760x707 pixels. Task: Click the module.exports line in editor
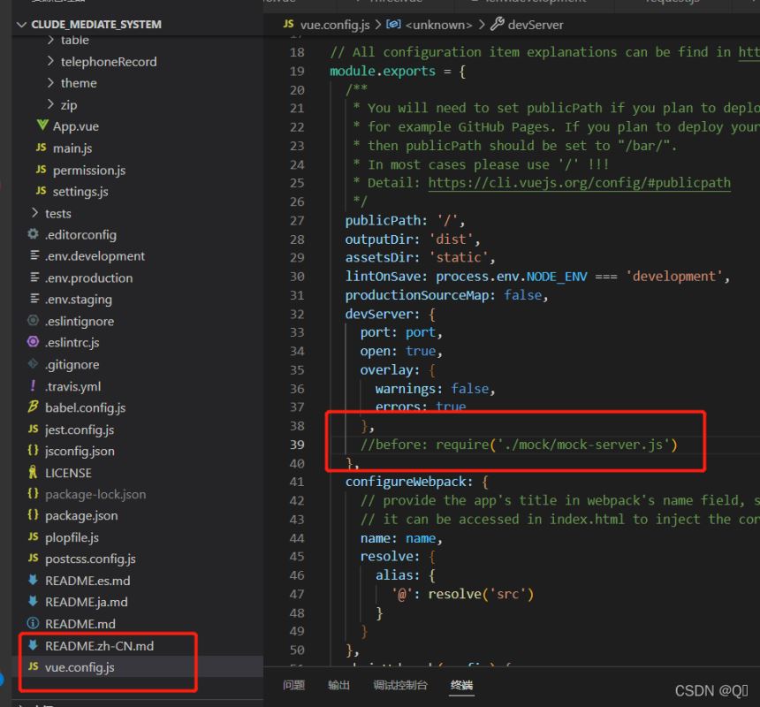(x=398, y=72)
